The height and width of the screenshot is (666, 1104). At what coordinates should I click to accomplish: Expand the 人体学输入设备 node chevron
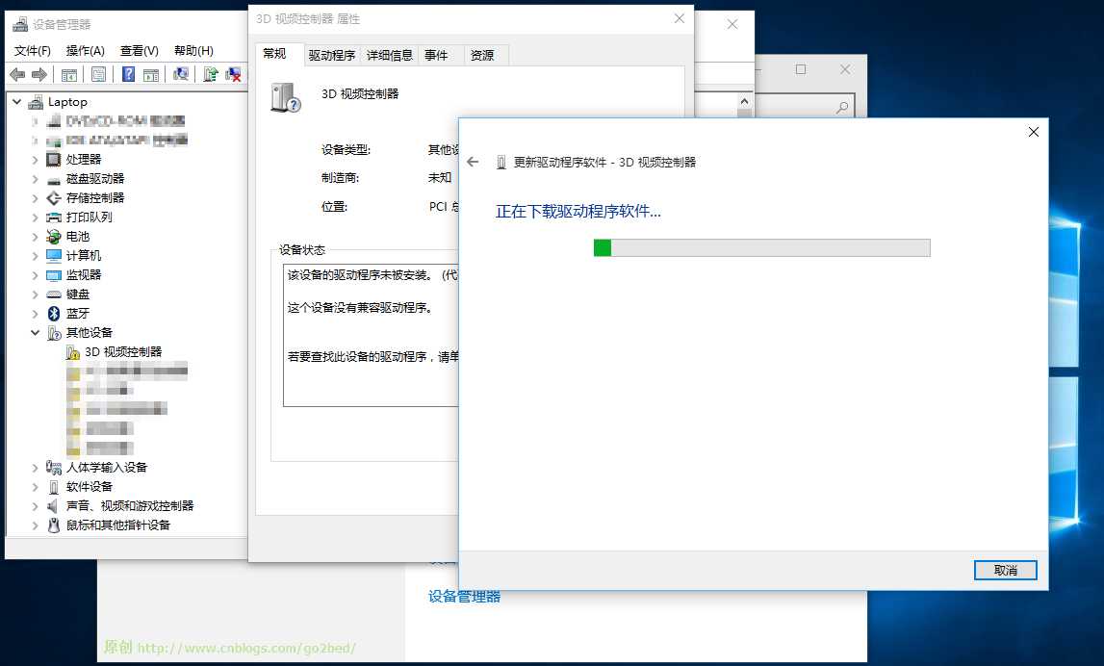pos(36,468)
